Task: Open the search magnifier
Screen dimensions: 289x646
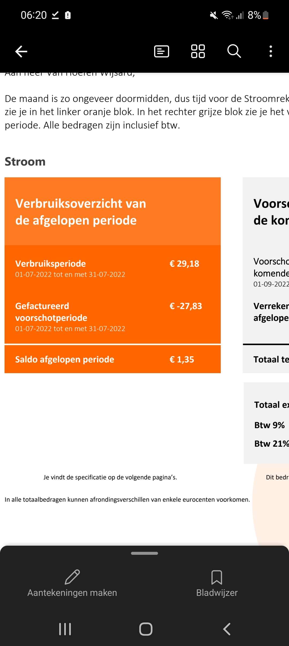Action: pyautogui.click(x=234, y=51)
